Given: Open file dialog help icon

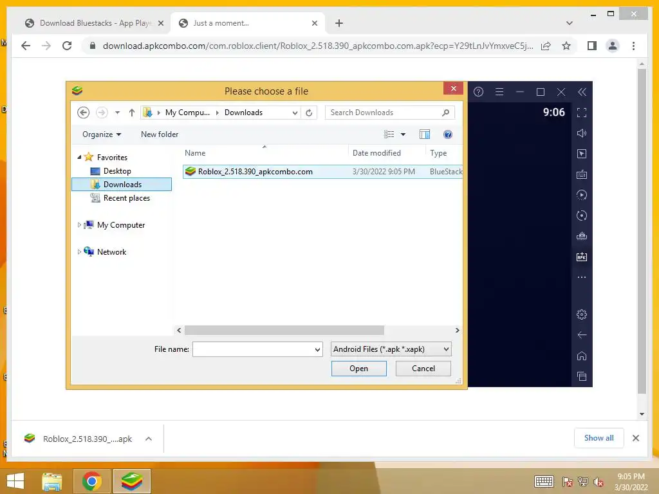Looking at the screenshot, I should (x=448, y=134).
